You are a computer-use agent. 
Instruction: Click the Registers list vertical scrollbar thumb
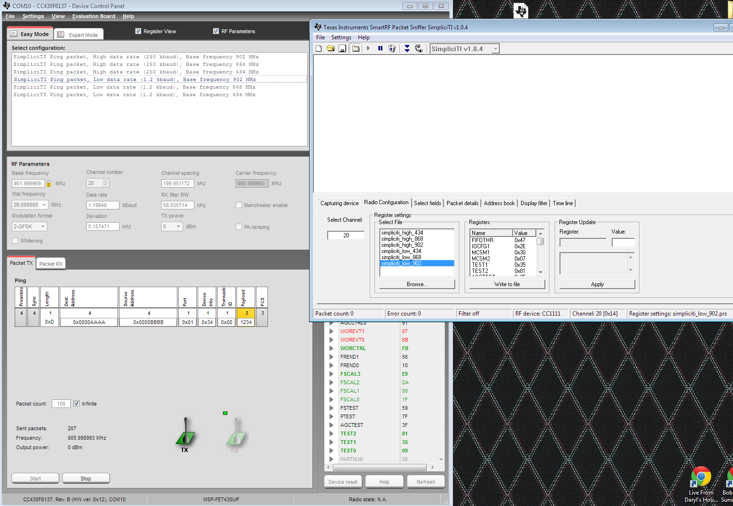pyautogui.click(x=540, y=242)
